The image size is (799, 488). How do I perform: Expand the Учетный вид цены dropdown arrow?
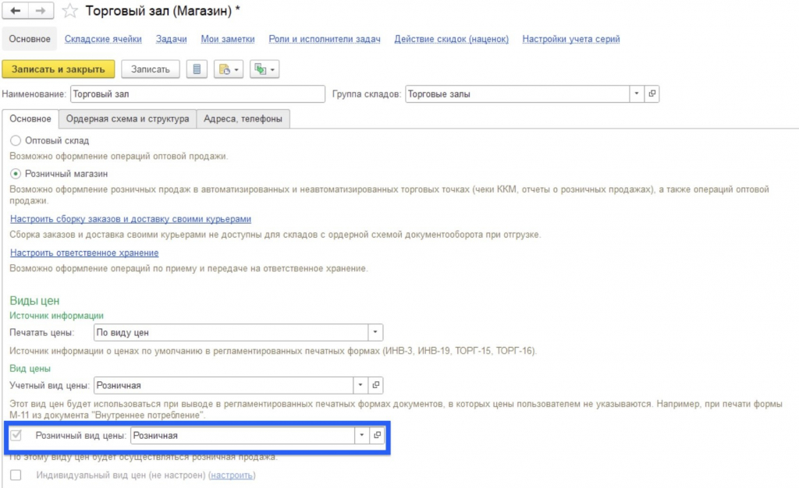360,385
